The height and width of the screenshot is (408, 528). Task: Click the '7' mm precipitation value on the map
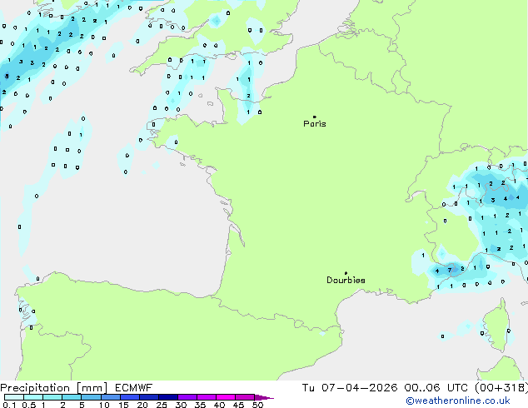pyautogui.click(x=450, y=270)
